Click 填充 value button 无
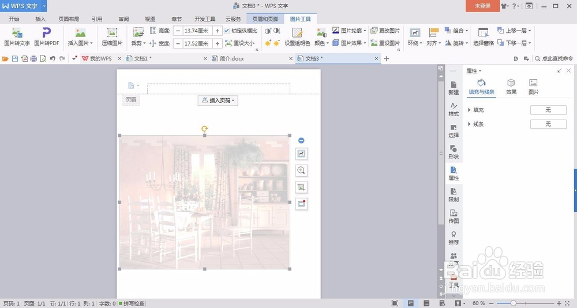The width and height of the screenshot is (577, 308). 548,110
